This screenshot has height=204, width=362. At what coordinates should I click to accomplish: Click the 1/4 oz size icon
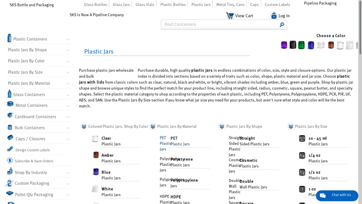point(302,155)
